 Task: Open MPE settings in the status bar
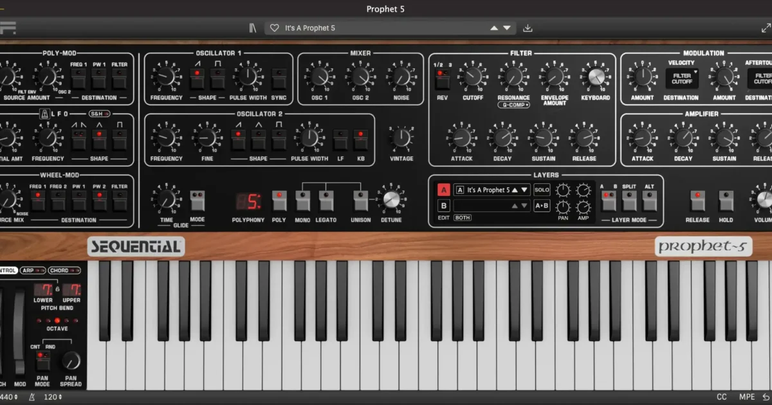pyautogui.click(x=746, y=397)
